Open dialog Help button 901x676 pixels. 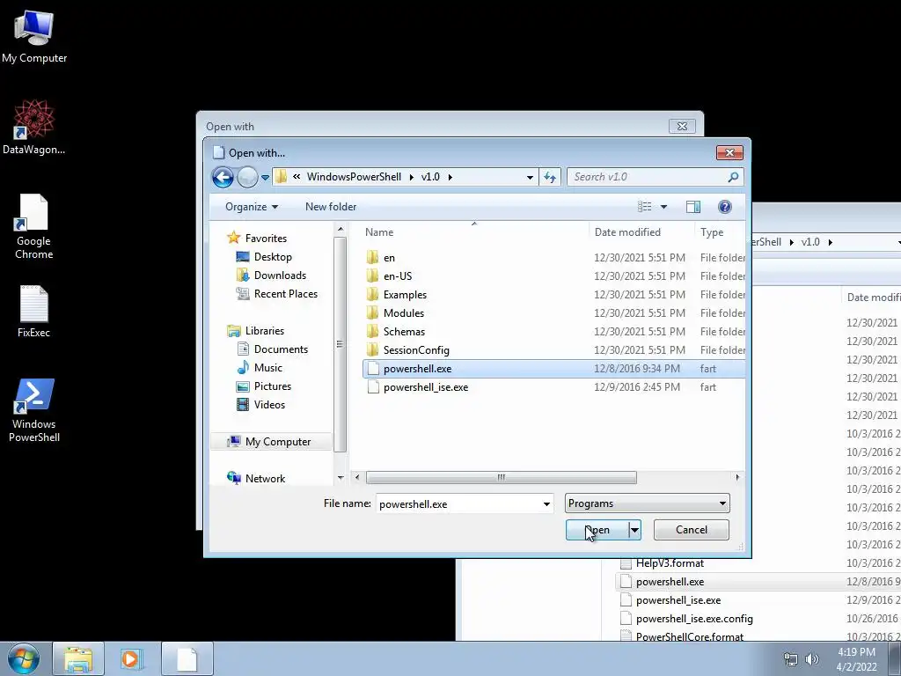(x=725, y=207)
